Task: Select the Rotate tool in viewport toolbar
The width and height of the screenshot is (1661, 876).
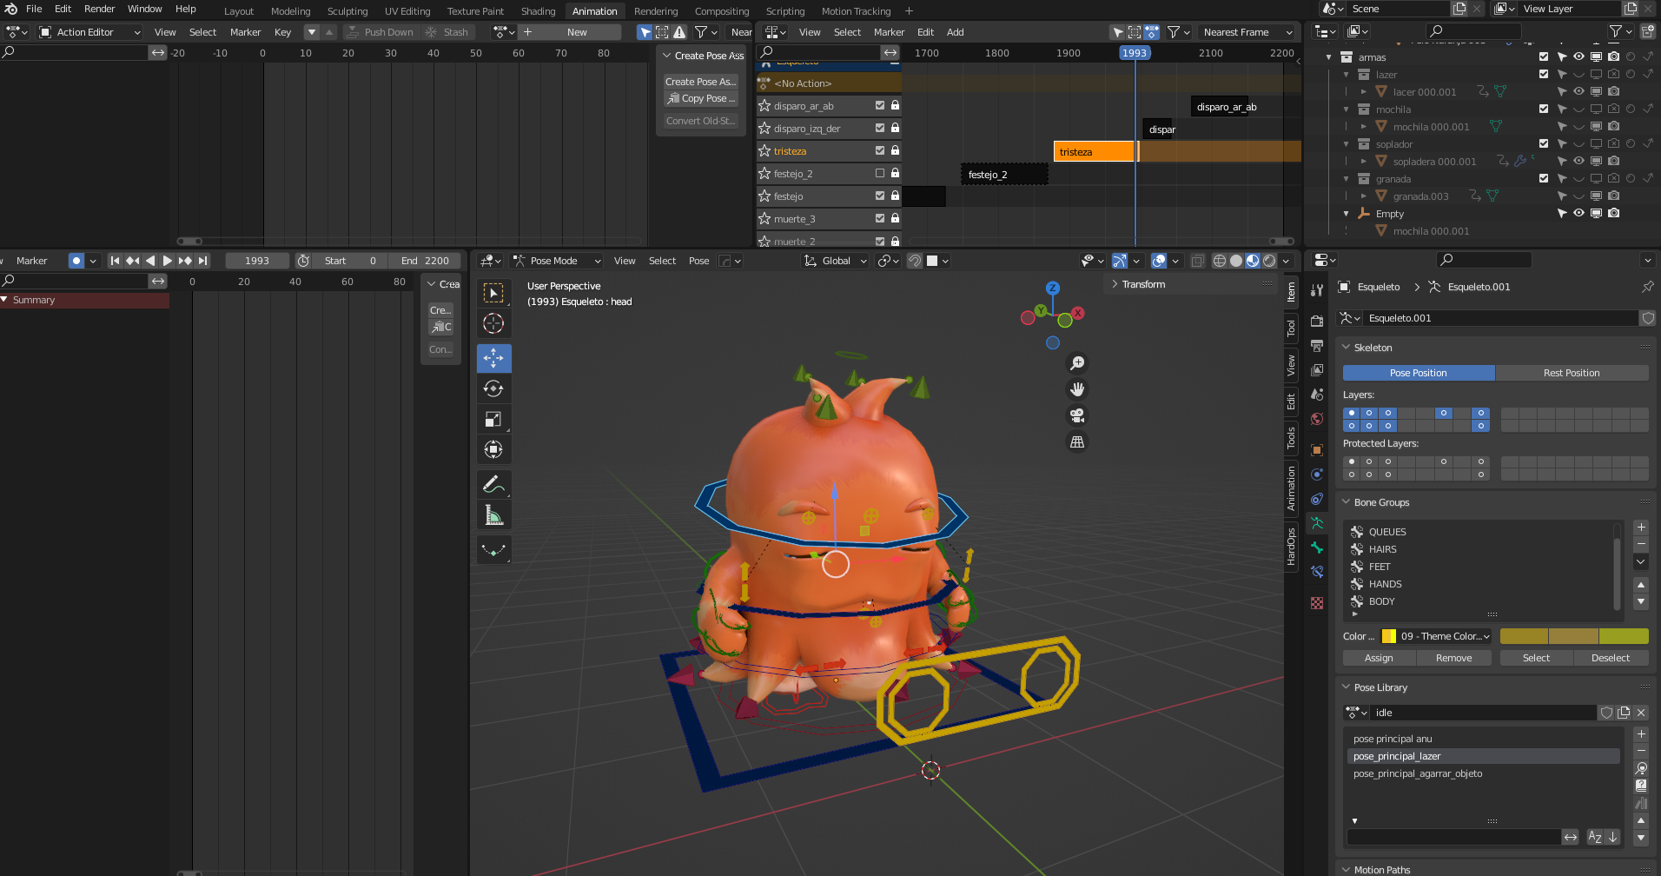Action: pyautogui.click(x=493, y=388)
